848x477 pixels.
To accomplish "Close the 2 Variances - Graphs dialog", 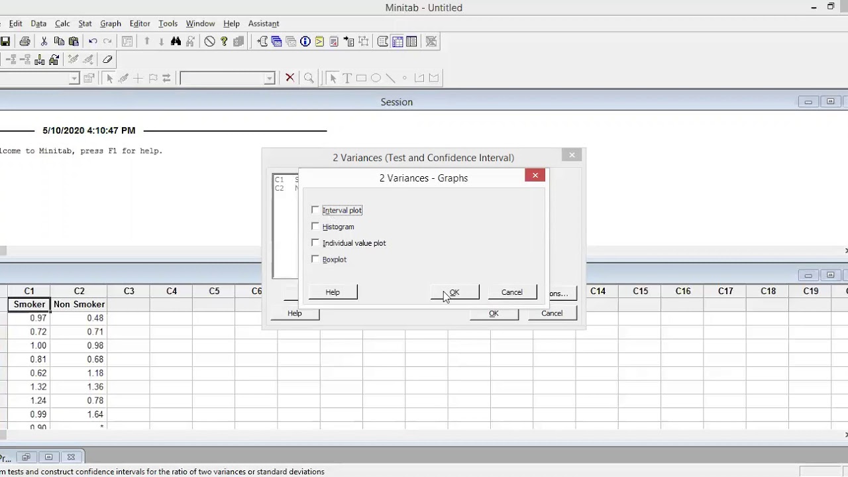I will pos(535,176).
